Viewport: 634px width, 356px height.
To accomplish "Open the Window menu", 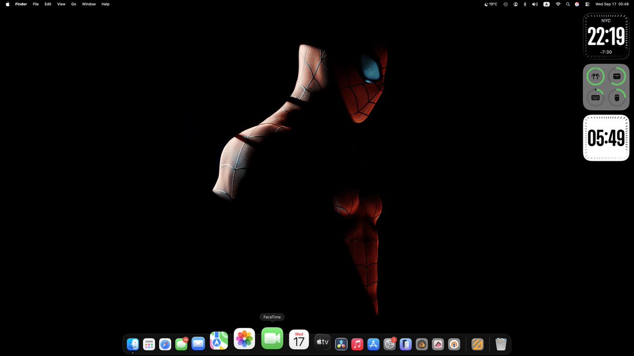I will coord(89,4).
